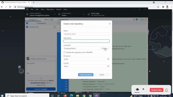This screenshot has width=173, height=97.
Task: Click the add co-authors icon
Action: (28, 73)
